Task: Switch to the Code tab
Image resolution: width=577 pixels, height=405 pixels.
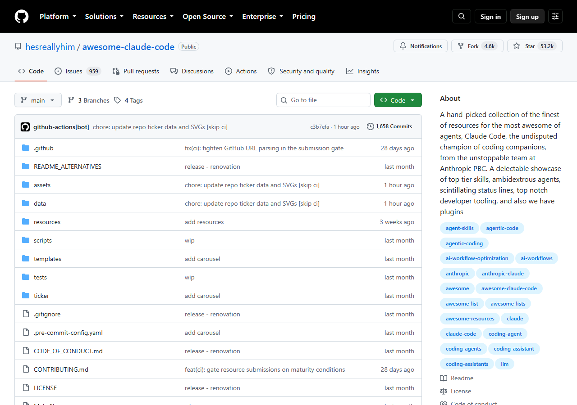Action: tap(31, 71)
